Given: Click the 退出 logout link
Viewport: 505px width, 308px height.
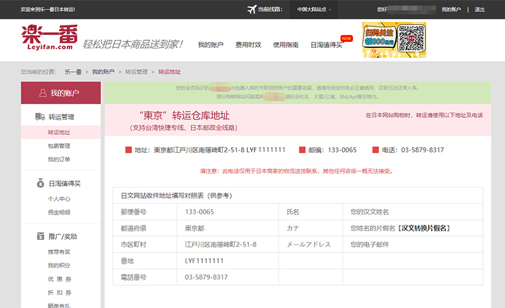Looking at the screenshot, I should pos(480,9).
